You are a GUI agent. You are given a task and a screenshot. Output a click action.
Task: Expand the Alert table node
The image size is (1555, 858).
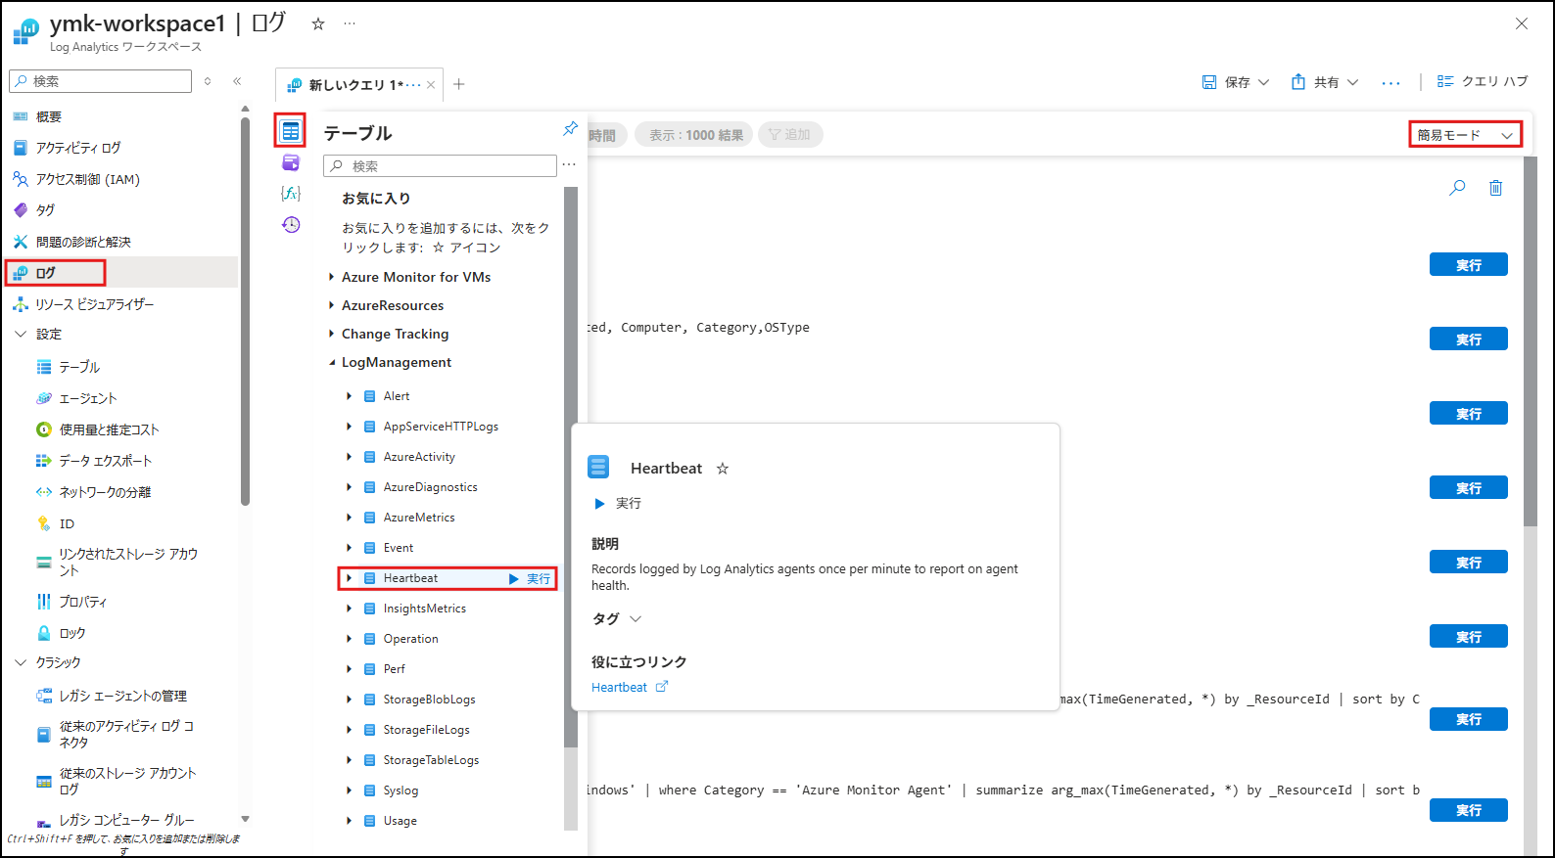[x=349, y=396]
